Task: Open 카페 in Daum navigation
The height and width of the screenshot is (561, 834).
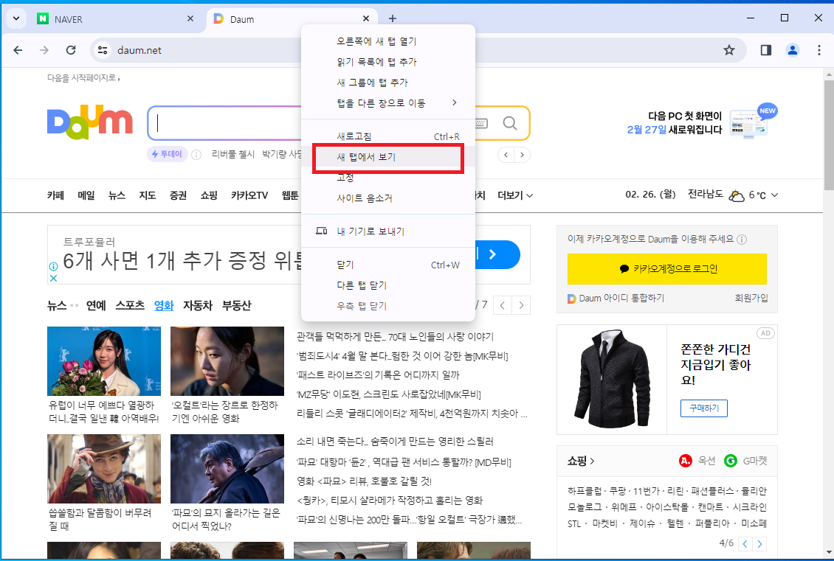Action: pos(55,195)
